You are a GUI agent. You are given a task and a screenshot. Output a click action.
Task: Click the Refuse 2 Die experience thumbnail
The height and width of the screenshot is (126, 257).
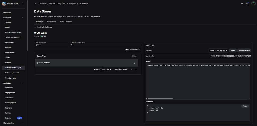4,3
